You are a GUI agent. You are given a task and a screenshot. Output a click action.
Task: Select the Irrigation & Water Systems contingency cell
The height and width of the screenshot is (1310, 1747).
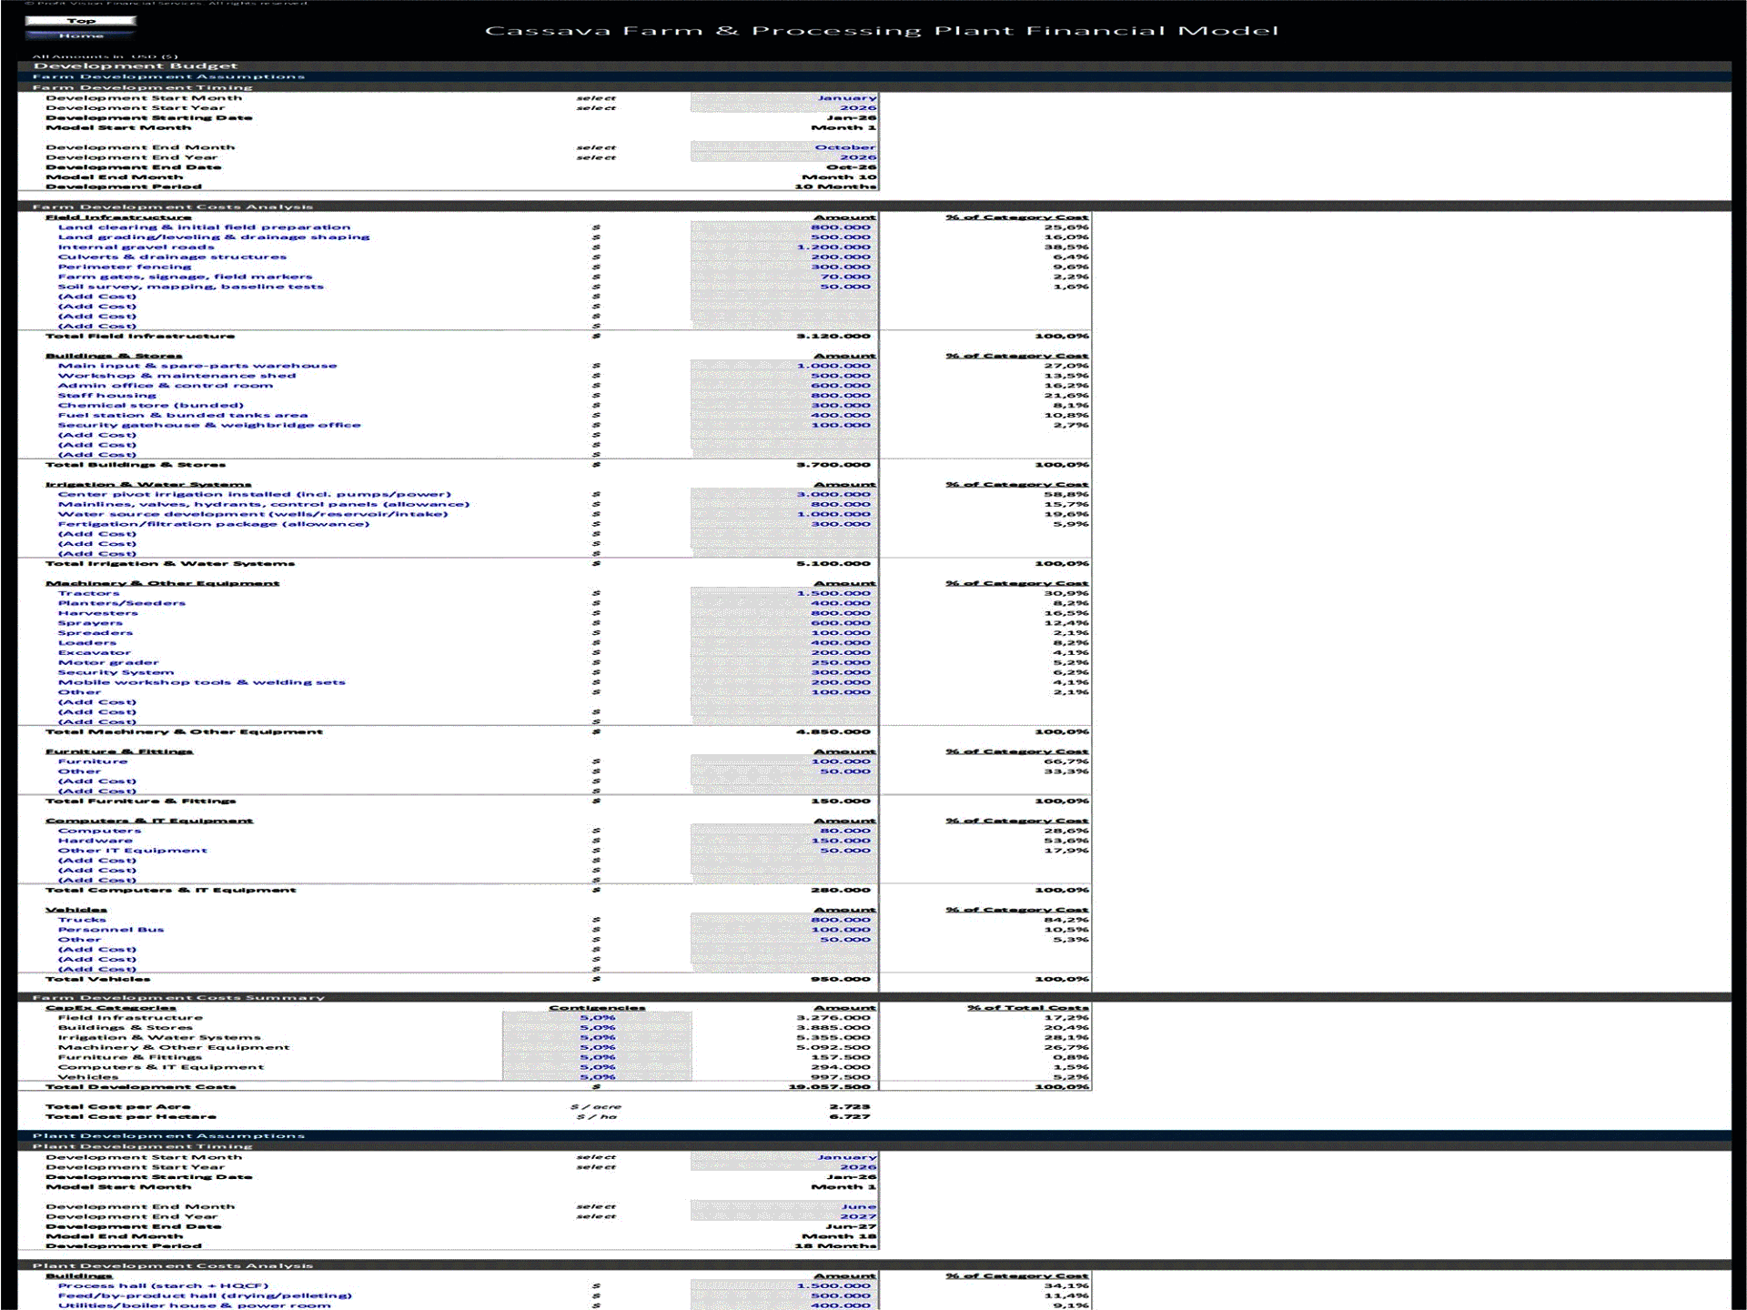pos(597,1038)
